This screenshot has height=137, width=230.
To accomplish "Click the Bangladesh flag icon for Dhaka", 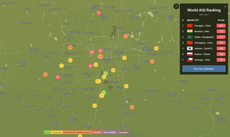I will point(190,37).
